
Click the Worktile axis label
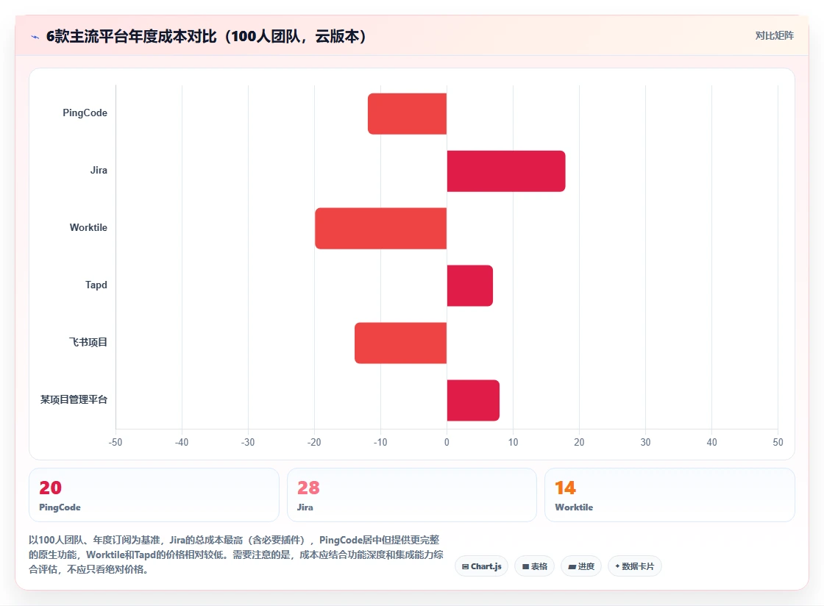pos(88,227)
